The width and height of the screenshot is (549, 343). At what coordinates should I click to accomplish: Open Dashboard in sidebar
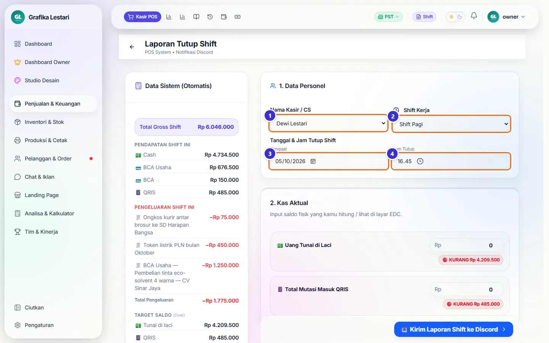[x=53, y=44]
